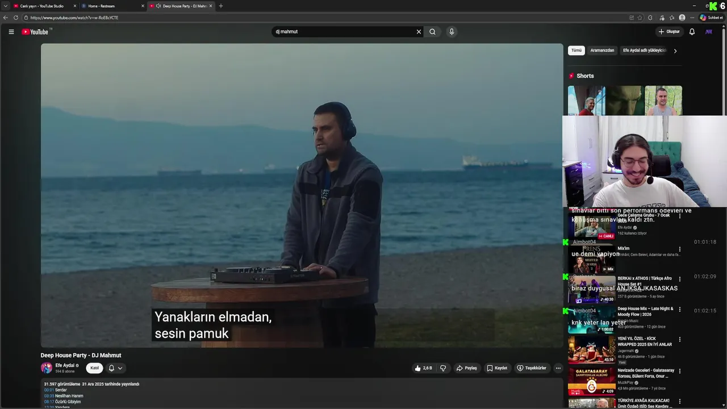Start voice search with microphone icon
Screen dimensions: 727x409
(x=452, y=32)
